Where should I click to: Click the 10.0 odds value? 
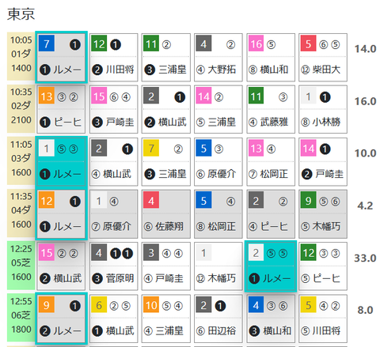(x=365, y=153)
